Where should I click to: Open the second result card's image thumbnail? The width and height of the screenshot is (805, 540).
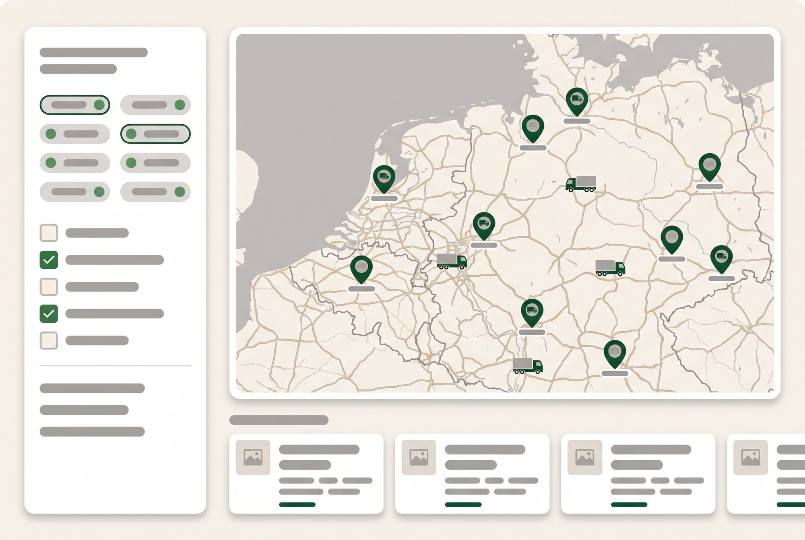pos(419,458)
